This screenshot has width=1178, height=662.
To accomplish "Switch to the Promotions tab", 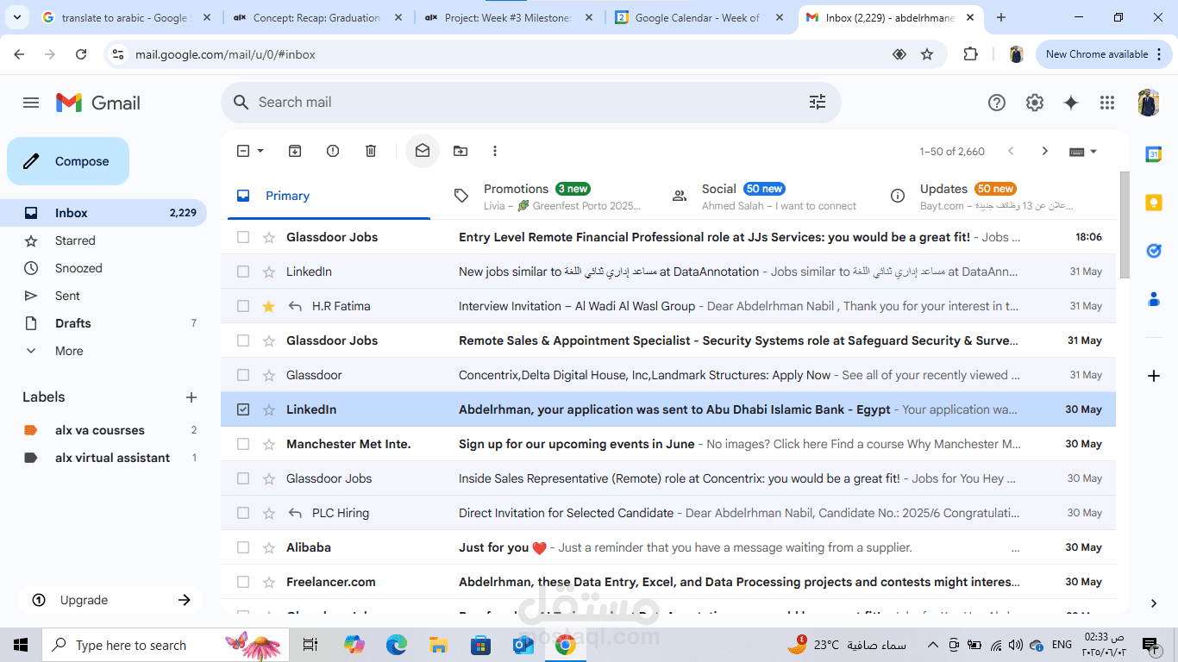I will tap(548, 197).
